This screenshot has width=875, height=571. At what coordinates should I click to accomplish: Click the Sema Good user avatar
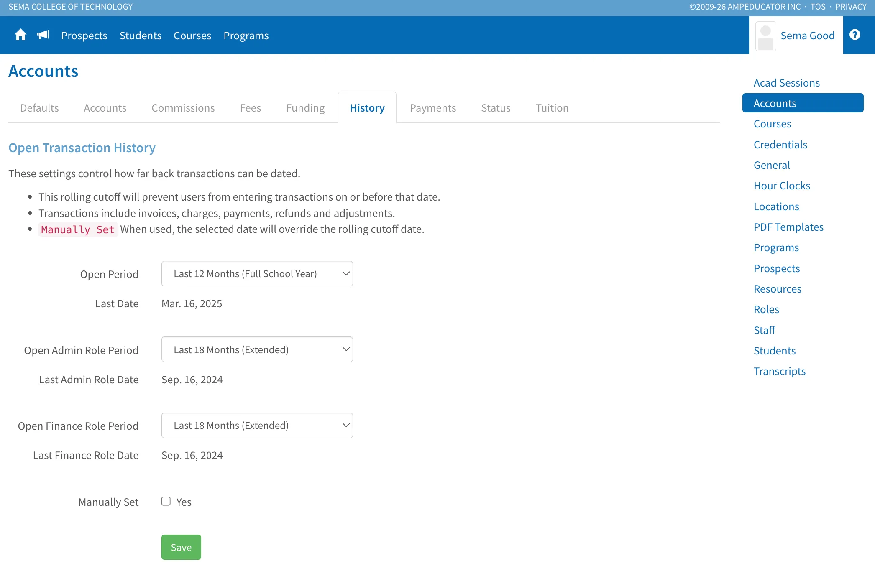click(765, 36)
